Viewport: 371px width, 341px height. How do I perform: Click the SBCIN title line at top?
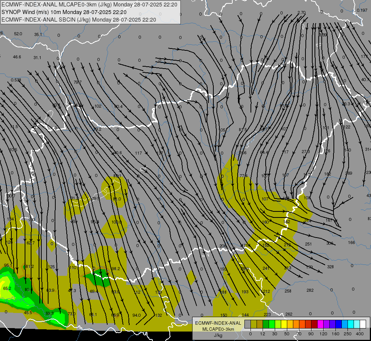(x=79, y=20)
